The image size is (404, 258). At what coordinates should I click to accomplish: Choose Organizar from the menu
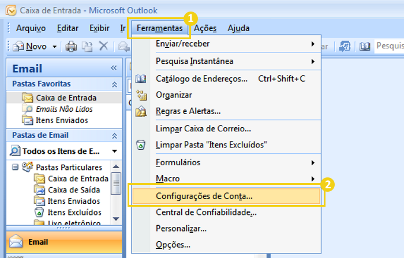[x=226, y=95]
